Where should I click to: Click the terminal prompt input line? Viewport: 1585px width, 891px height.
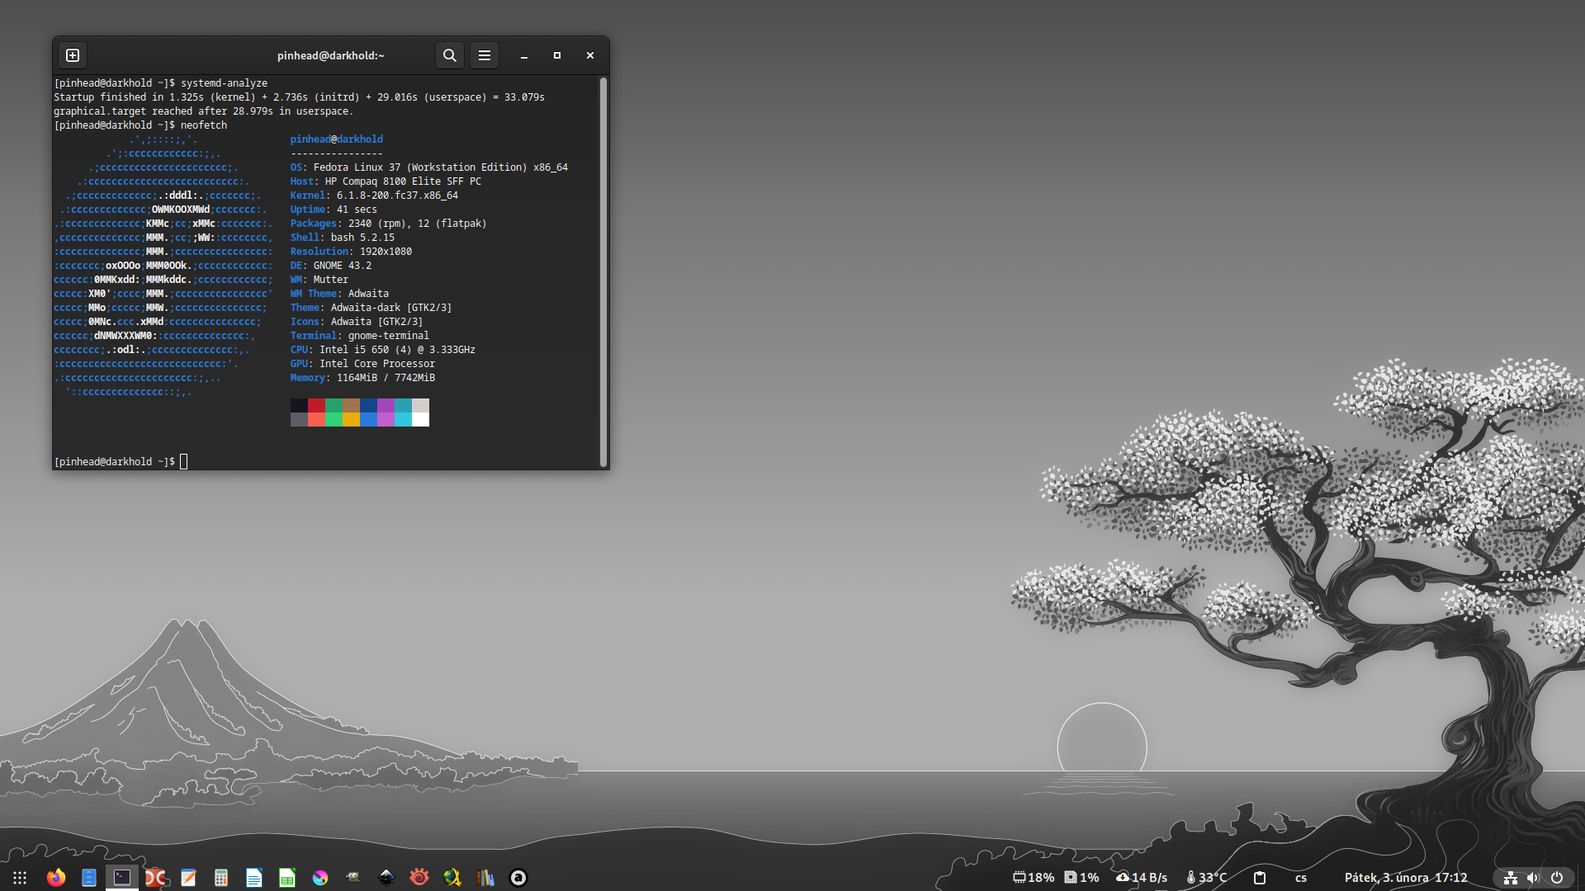pyautogui.click(x=121, y=461)
